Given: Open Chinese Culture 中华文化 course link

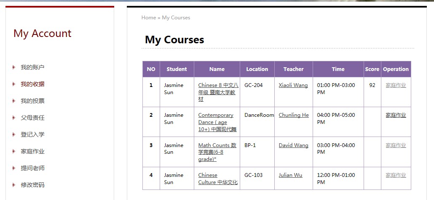Looking at the screenshot, I should click(218, 179).
